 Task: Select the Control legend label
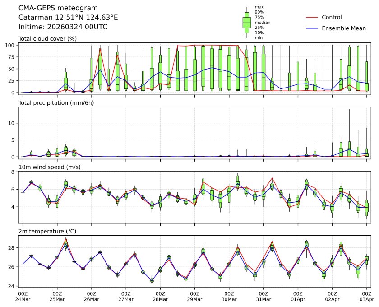(332, 17)
